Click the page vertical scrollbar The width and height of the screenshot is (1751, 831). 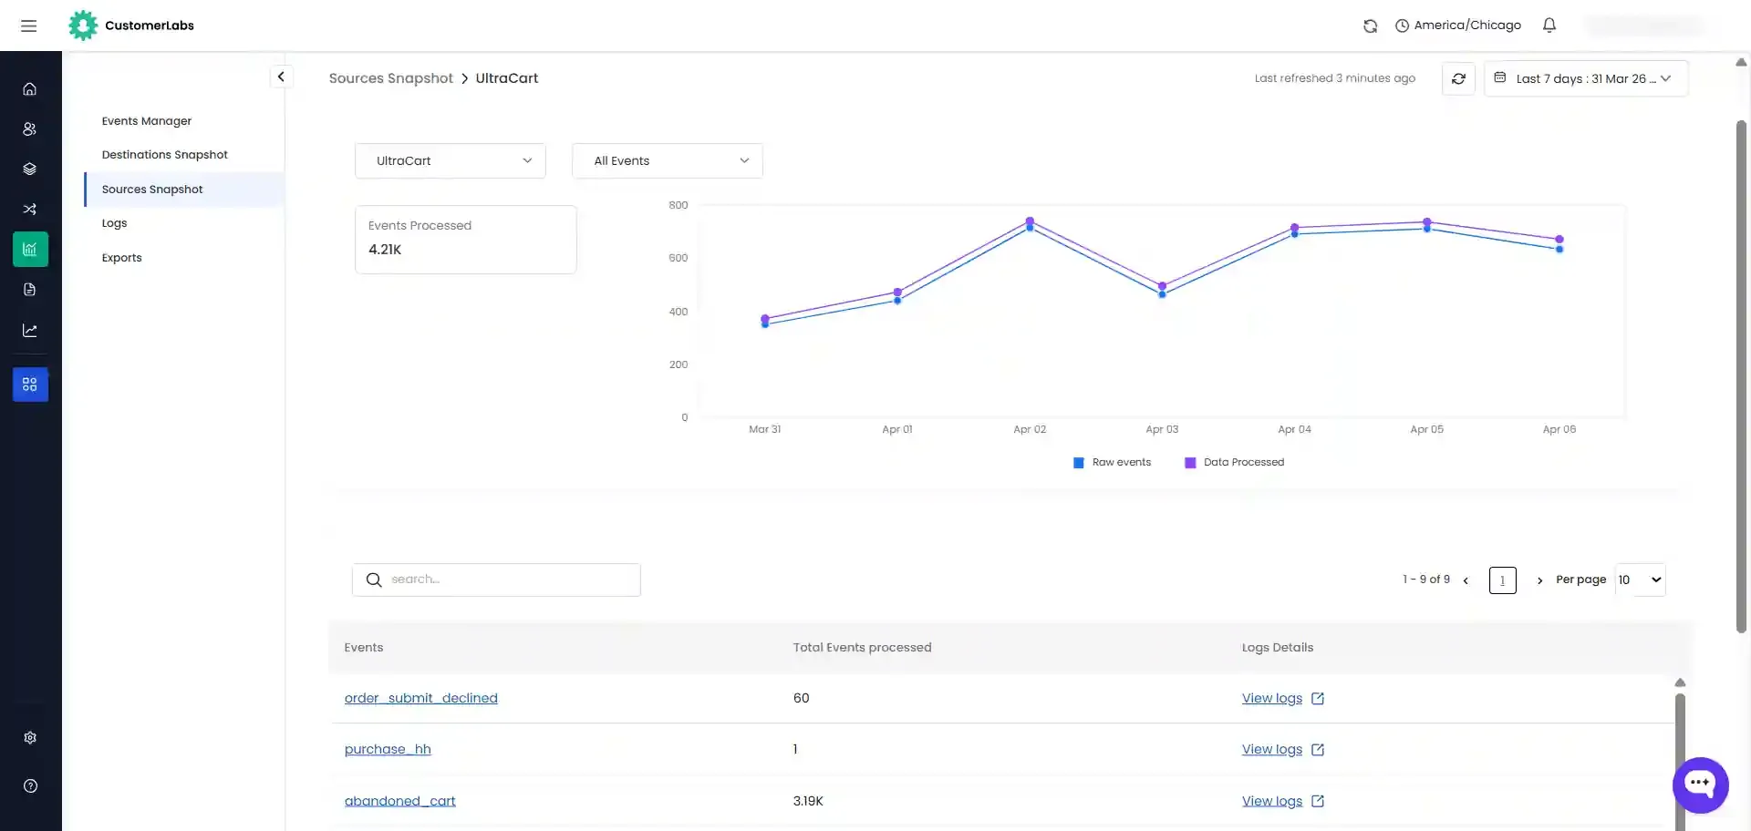1741,376
